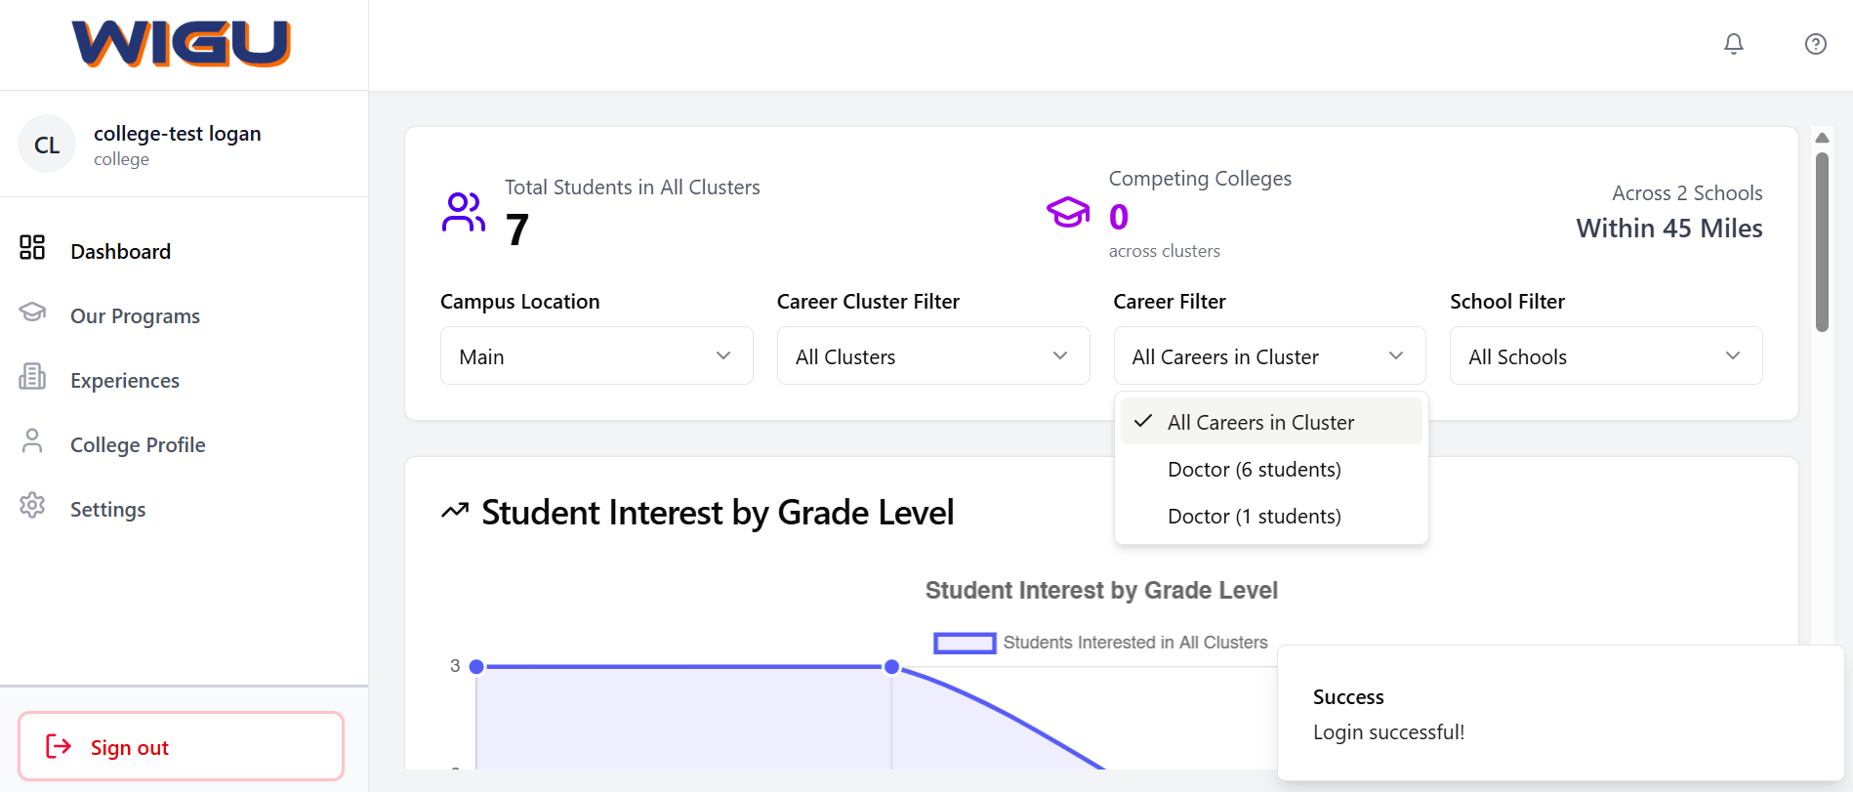Collapse the Career Filter dropdown
1853x792 pixels.
[1269, 356]
